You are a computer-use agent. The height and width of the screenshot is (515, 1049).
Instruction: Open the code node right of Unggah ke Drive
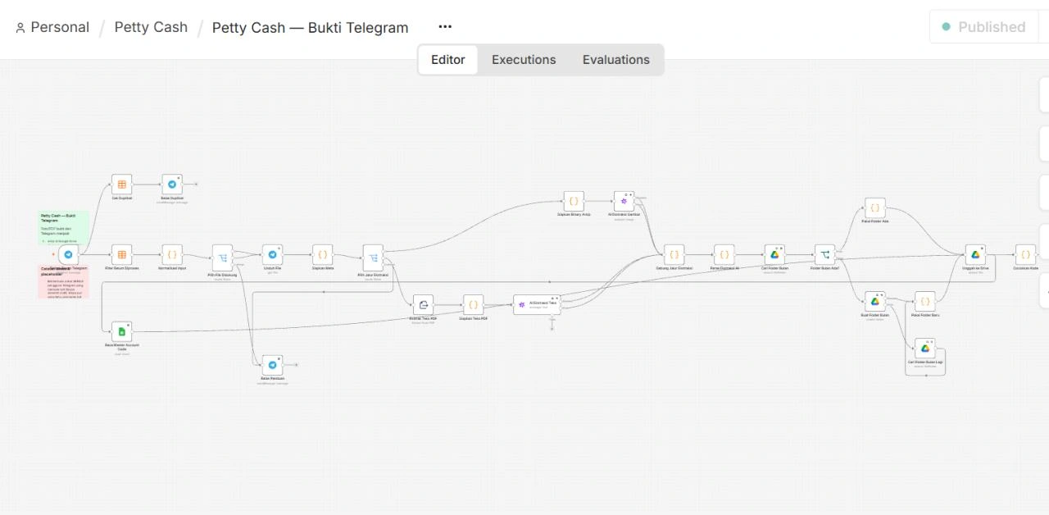click(x=1025, y=254)
